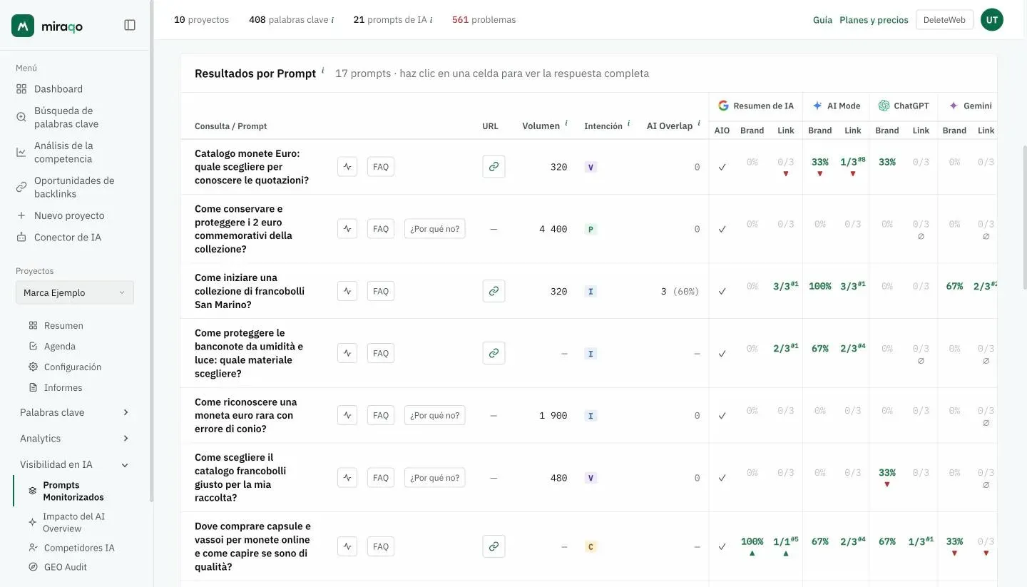The height and width of the screenshot is (587, 1027).
Task: Open trend chart for catalogo francobolli giusto prompt
Action: tap(347, 477)
